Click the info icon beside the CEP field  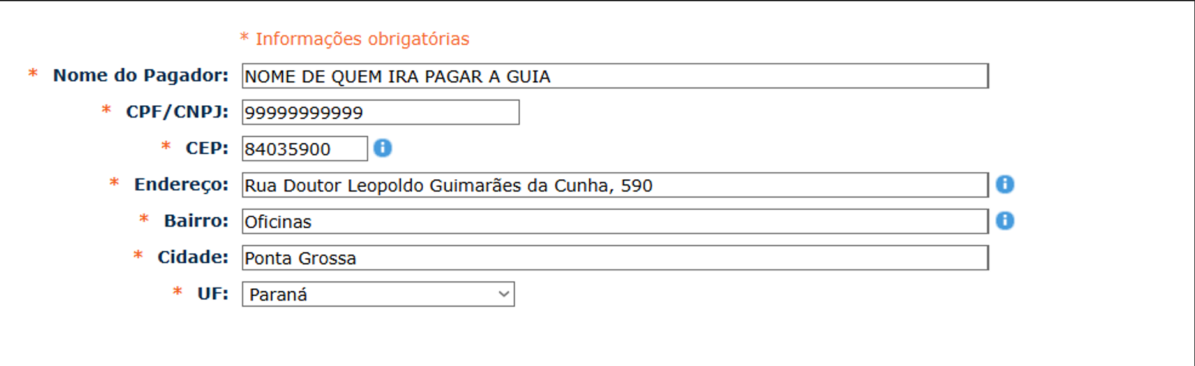pos(382,148)
